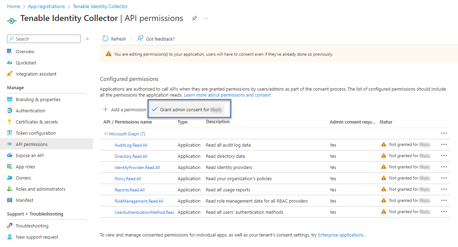Open the ellipsis menu next to the page title
The image size is (458, 247).
coord(206,18)
